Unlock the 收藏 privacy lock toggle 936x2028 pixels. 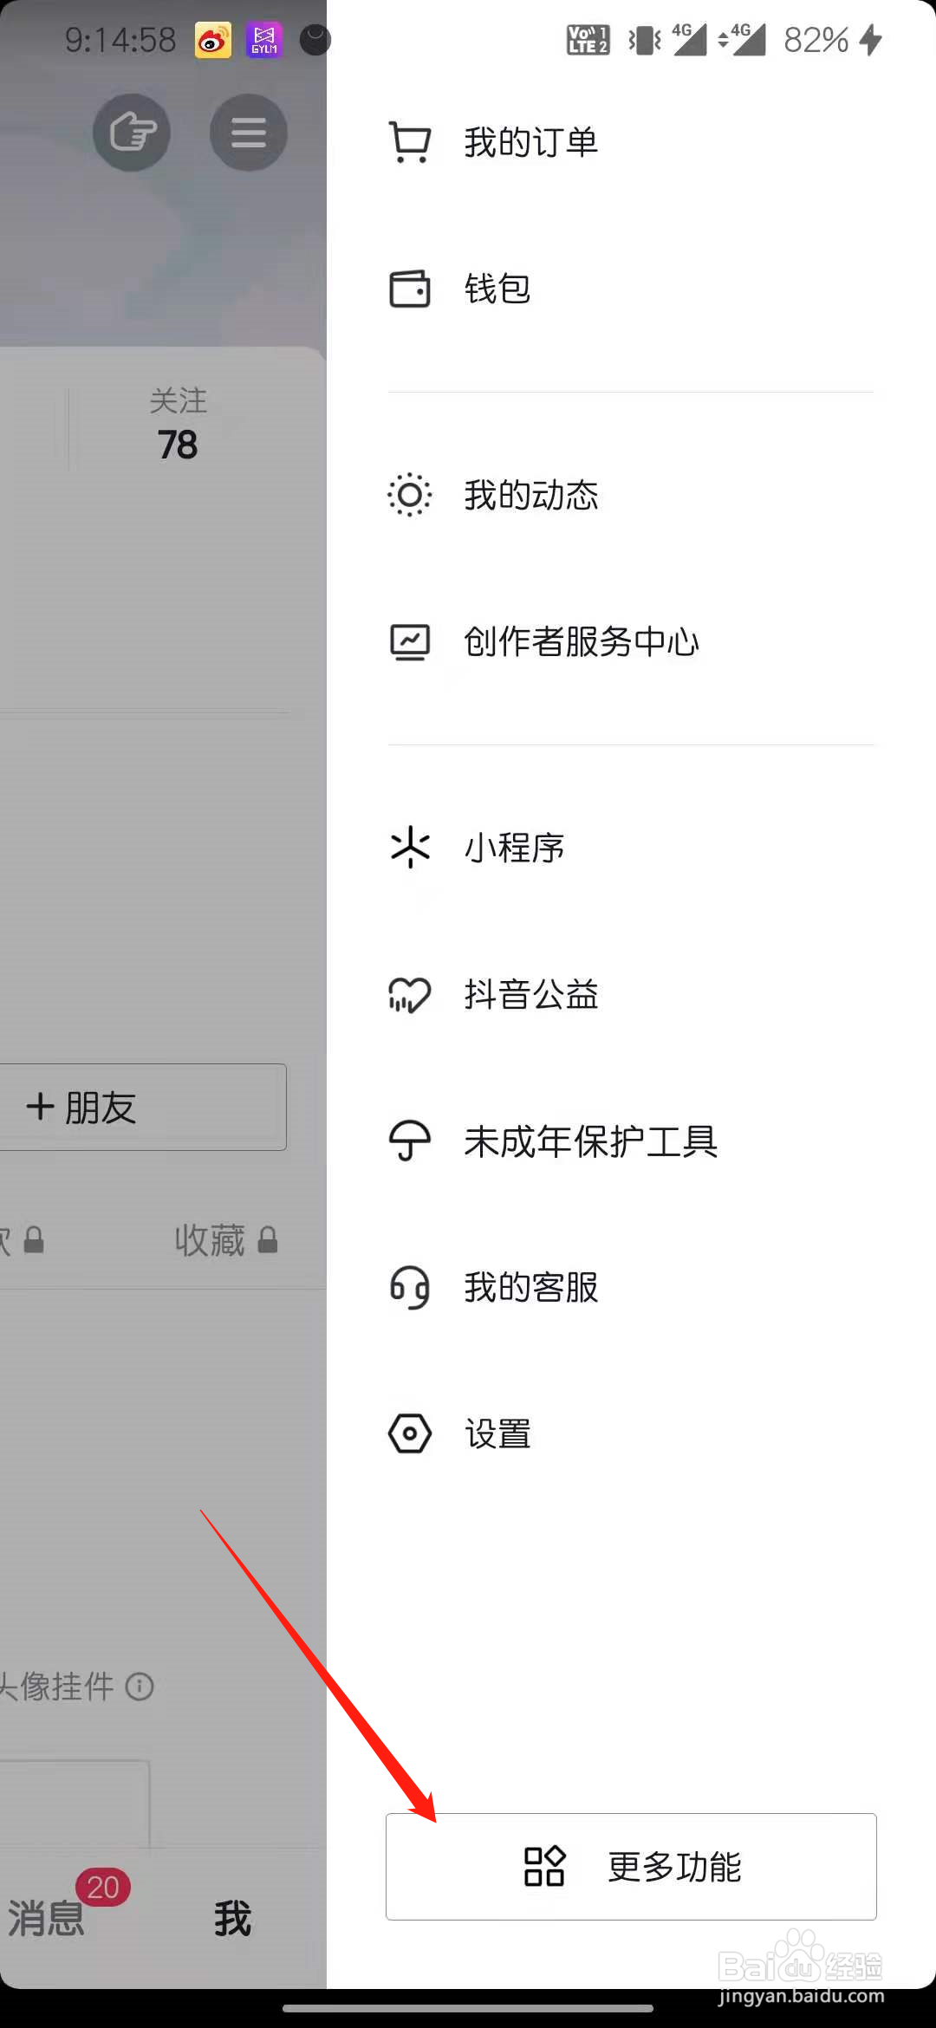(269, 1240)
